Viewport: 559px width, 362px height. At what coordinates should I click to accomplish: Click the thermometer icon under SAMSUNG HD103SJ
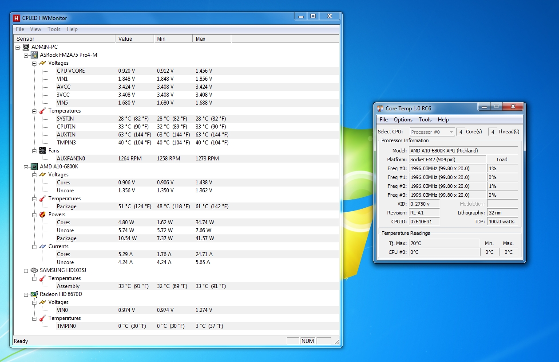[x=43, y=278]
